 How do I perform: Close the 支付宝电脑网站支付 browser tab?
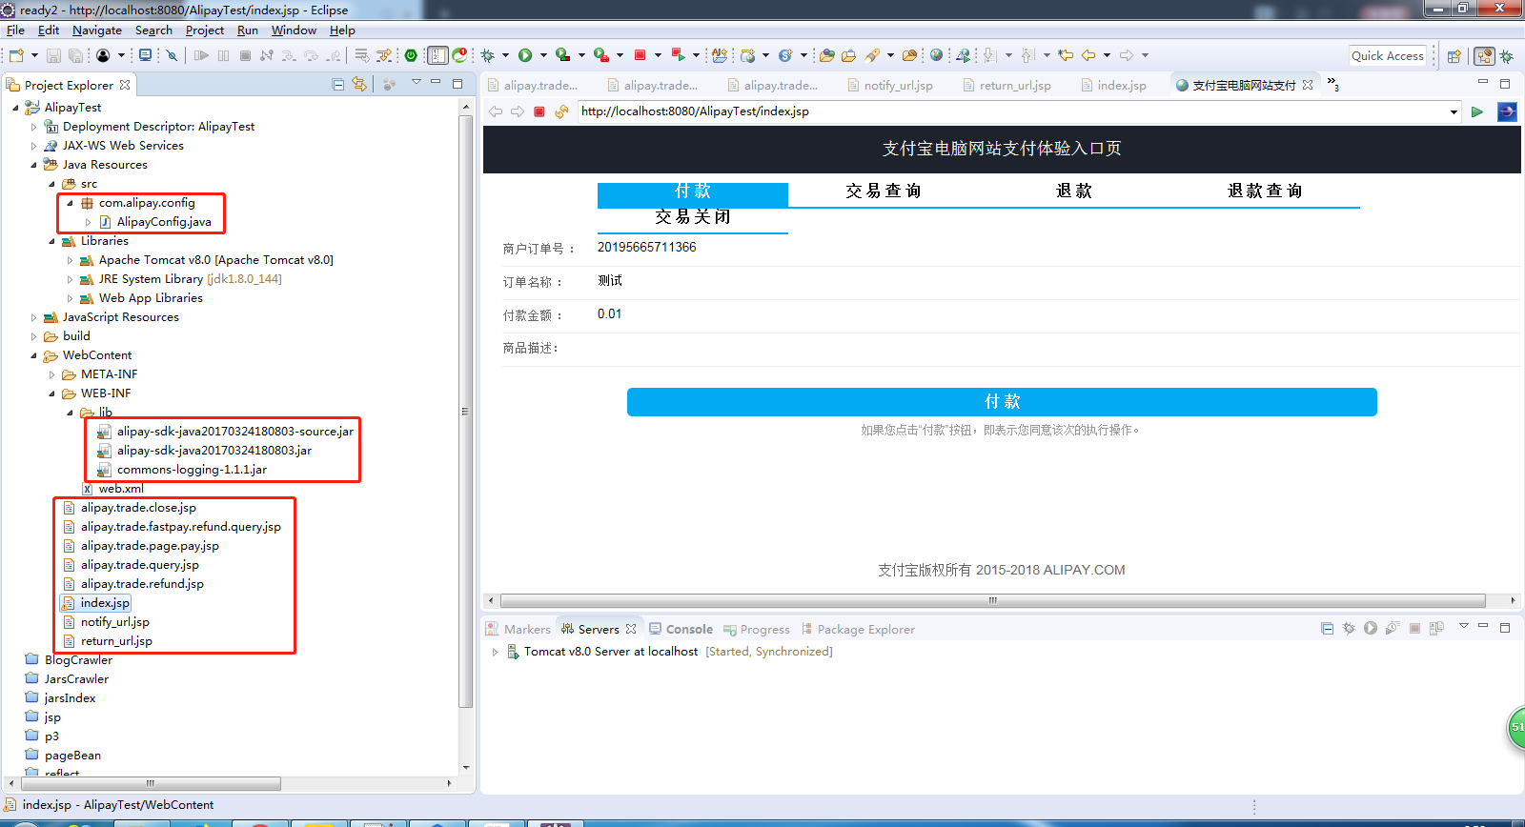pos(1308,85)
